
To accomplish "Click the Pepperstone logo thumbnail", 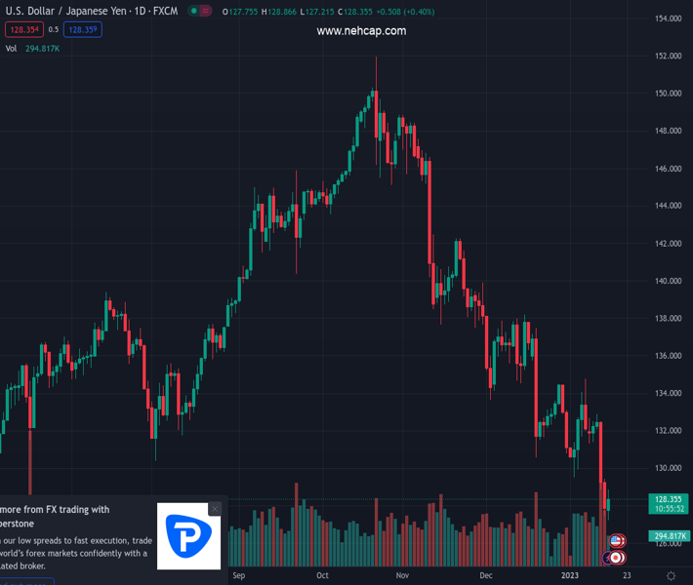I will (189, 536).
